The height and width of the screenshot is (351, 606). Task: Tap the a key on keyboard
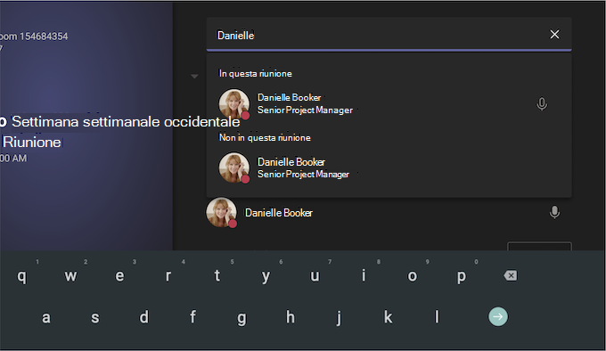tap(46, 317)
